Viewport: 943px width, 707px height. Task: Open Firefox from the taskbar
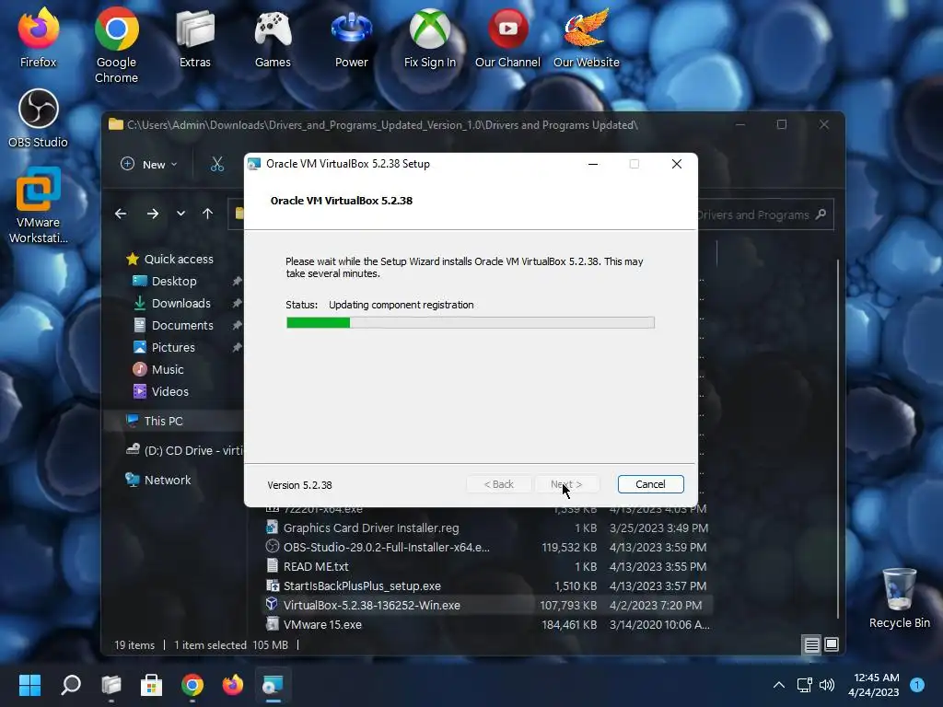tap(233, 685)
